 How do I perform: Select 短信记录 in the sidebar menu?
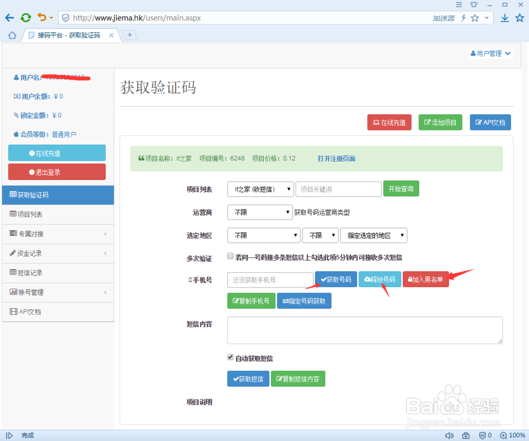[57, 273]
